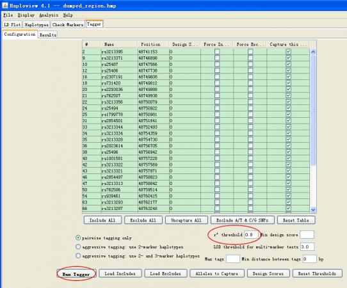Check Force Include for rs731420
347x288 pixels.
click(217, 83)
